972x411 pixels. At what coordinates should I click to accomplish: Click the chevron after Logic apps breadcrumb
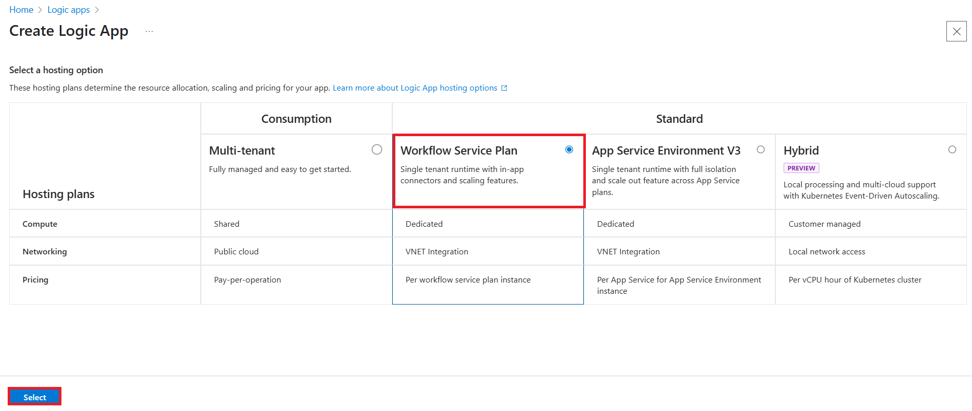tap(97, 10)
